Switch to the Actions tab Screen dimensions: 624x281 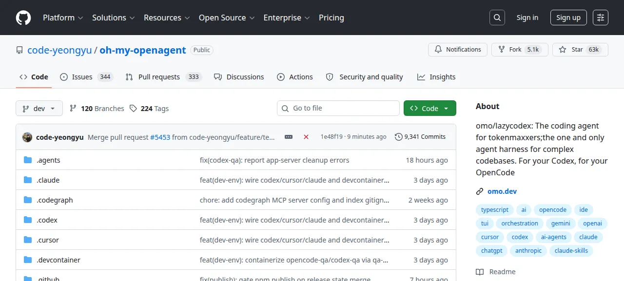click(x=295, y=77)
